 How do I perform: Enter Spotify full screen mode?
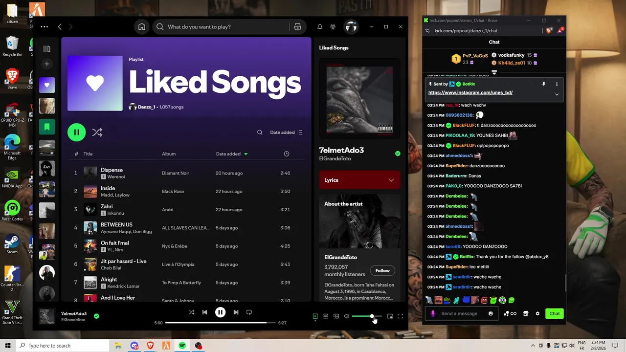pos(400,316)
